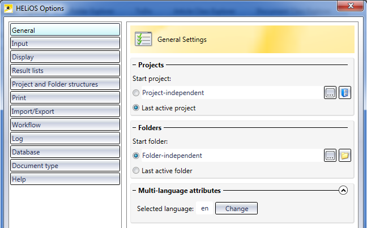
Task: Click the Start project label
Action: click(152, 79)
